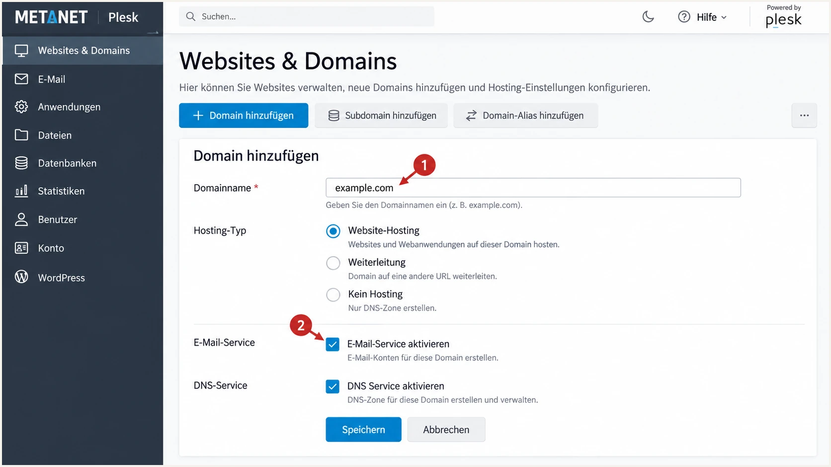
Task: Uncheck DNS Service aktivieren checkbox
Action: coord(332,386)
